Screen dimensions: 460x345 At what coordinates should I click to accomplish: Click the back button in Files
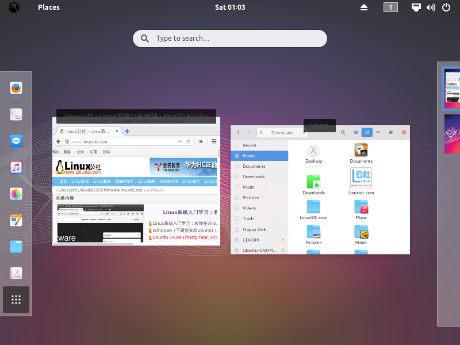point(238,132)
